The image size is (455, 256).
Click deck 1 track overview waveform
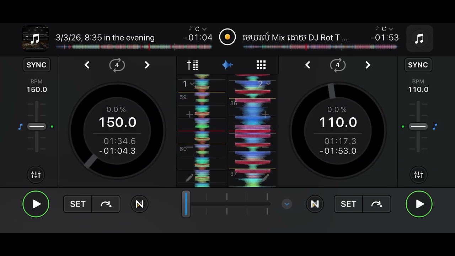[x=134, y=47]
